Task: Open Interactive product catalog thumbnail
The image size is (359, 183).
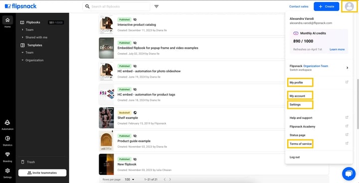Action: tap(106, 25)
